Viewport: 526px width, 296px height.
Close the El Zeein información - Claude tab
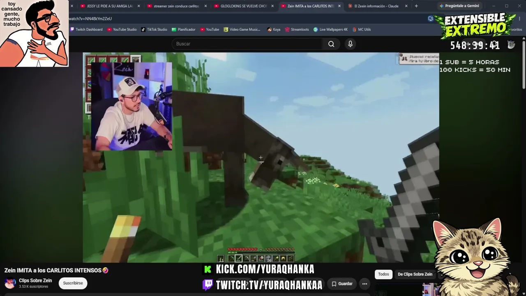pos(406,6)
